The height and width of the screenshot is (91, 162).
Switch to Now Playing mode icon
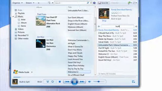click(x=133, y=82)
